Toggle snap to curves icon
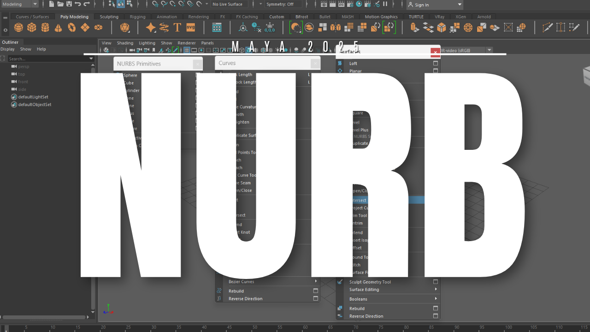 click(164, 4)
